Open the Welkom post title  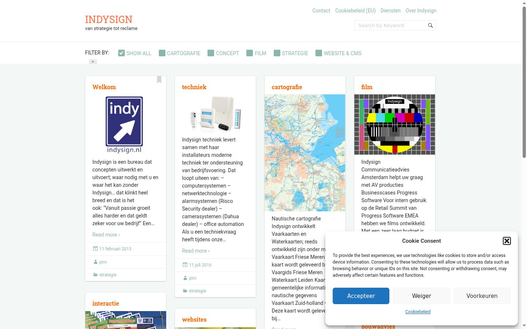point(104,87)
